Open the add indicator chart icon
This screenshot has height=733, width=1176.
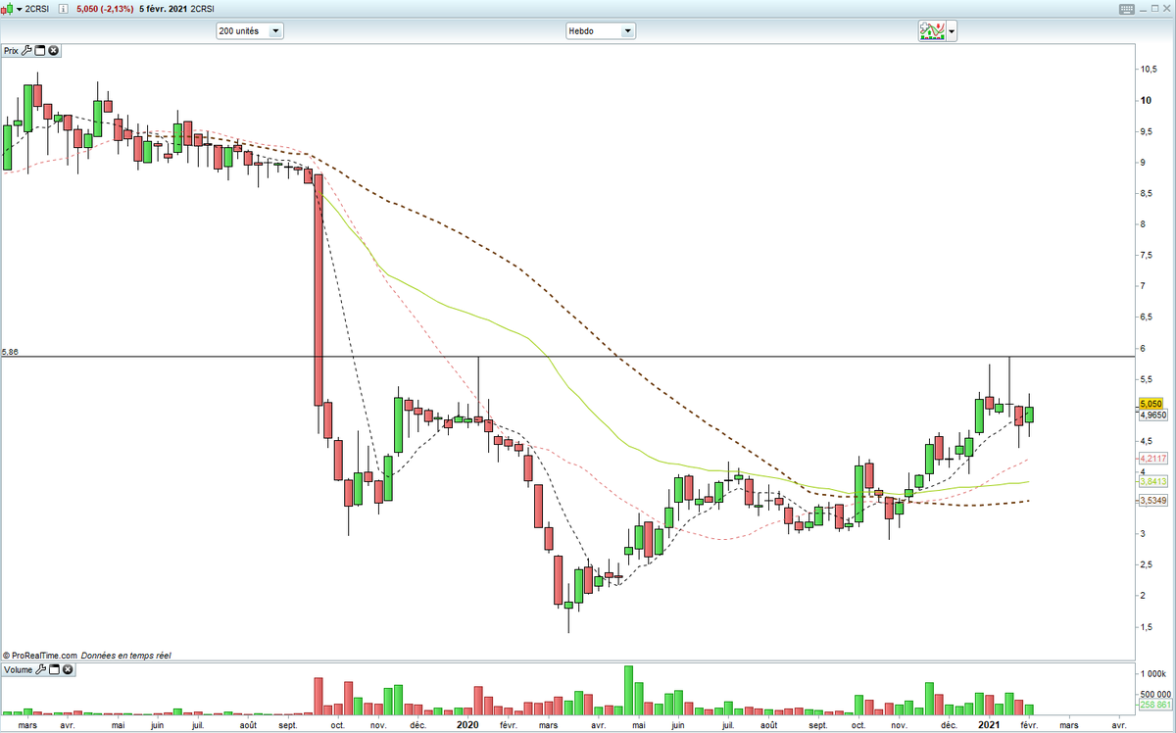click(932, 31)
